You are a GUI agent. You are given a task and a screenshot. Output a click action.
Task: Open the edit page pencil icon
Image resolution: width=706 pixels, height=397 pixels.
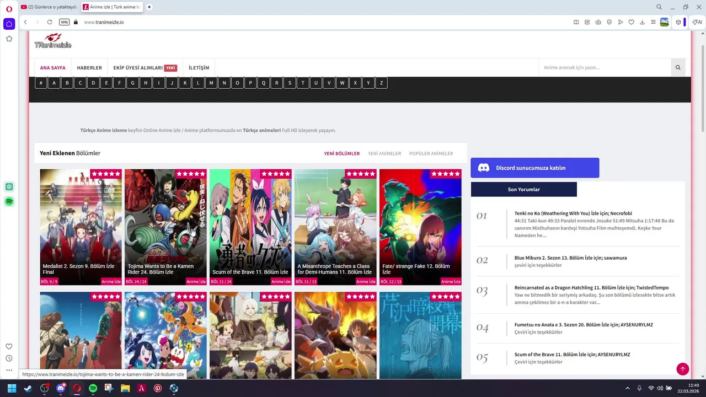[587, 22]
